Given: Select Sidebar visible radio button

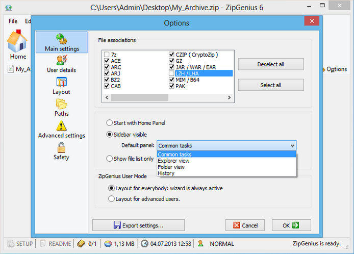Looking at the screenshot, I should 109,135.
